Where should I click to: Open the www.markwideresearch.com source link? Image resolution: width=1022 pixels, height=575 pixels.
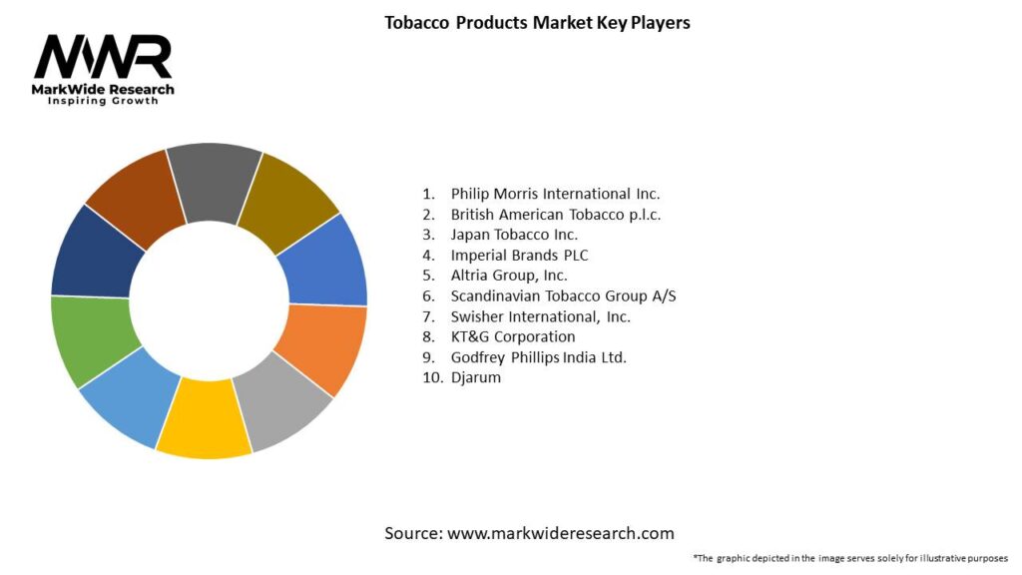tap(561, 533)
